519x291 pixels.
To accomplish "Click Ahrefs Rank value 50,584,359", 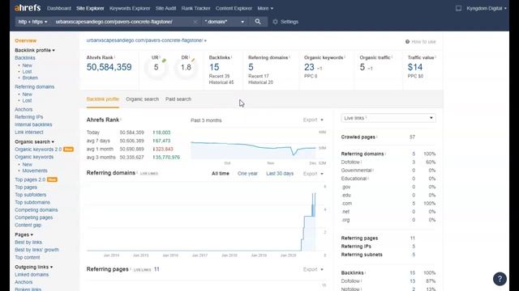I will tap(109, 67).
